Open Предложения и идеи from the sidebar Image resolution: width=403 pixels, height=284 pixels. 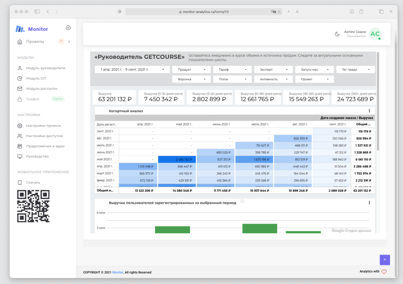(45, 146)
